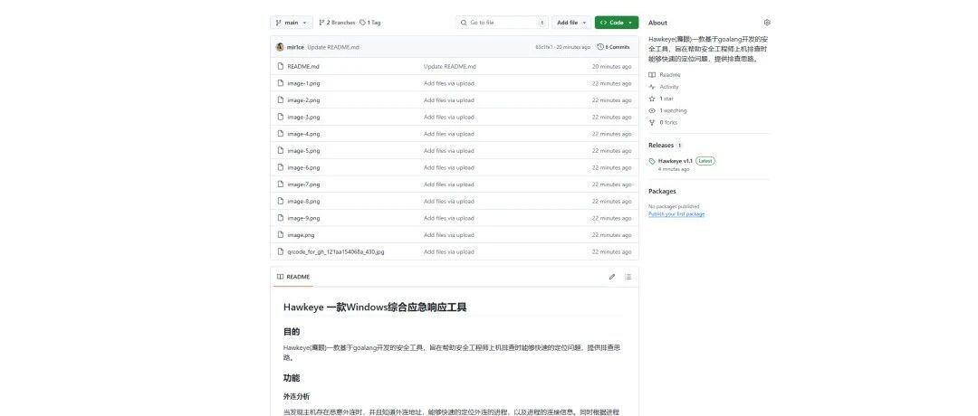This screenshot has width=978, height=416.
Task: Open the README outline list icon
Action: click(x=628, y=277)
